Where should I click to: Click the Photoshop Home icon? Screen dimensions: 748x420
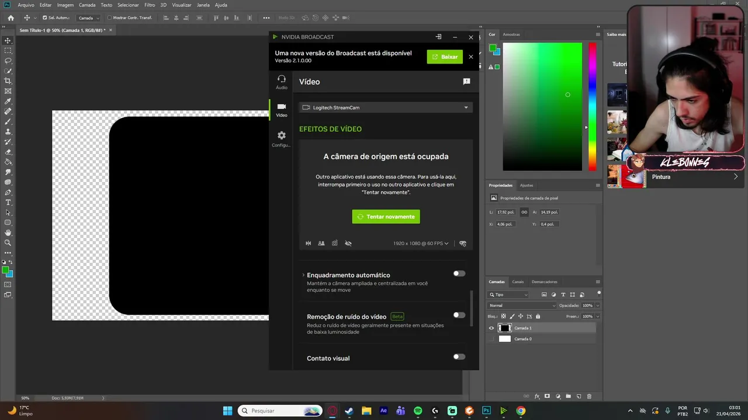pos(11,17)
